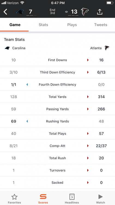Open the Scores section icon

click(x=43, y=197)
